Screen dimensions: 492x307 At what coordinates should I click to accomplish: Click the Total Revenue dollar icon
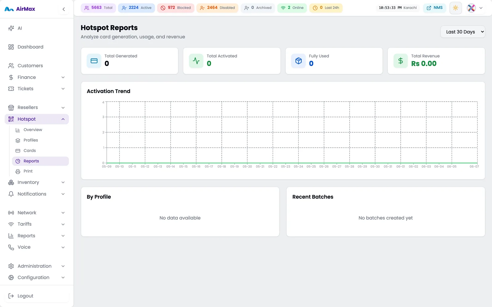[x=401, y=61]
